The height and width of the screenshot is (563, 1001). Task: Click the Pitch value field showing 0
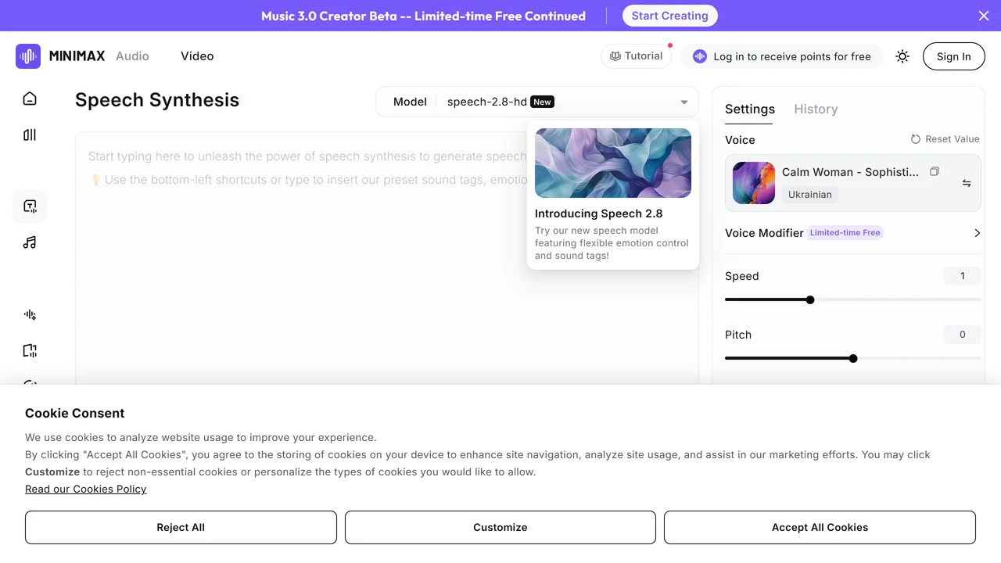click(x=963, y=335)
